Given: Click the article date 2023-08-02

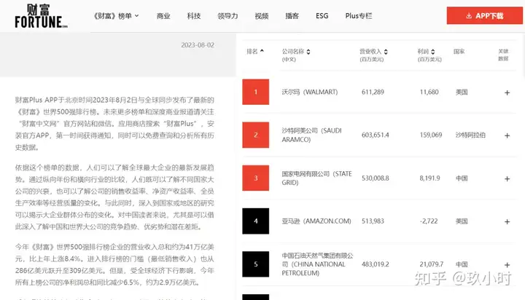Looking at the screenshot, I should [198, 45].
